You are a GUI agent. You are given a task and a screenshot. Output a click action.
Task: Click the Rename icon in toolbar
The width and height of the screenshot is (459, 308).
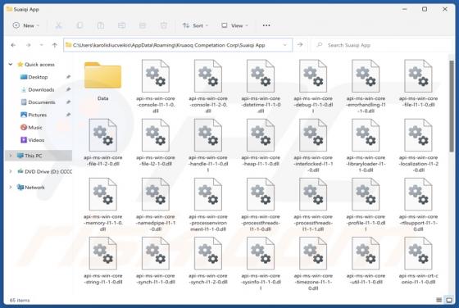coord(121,25)
